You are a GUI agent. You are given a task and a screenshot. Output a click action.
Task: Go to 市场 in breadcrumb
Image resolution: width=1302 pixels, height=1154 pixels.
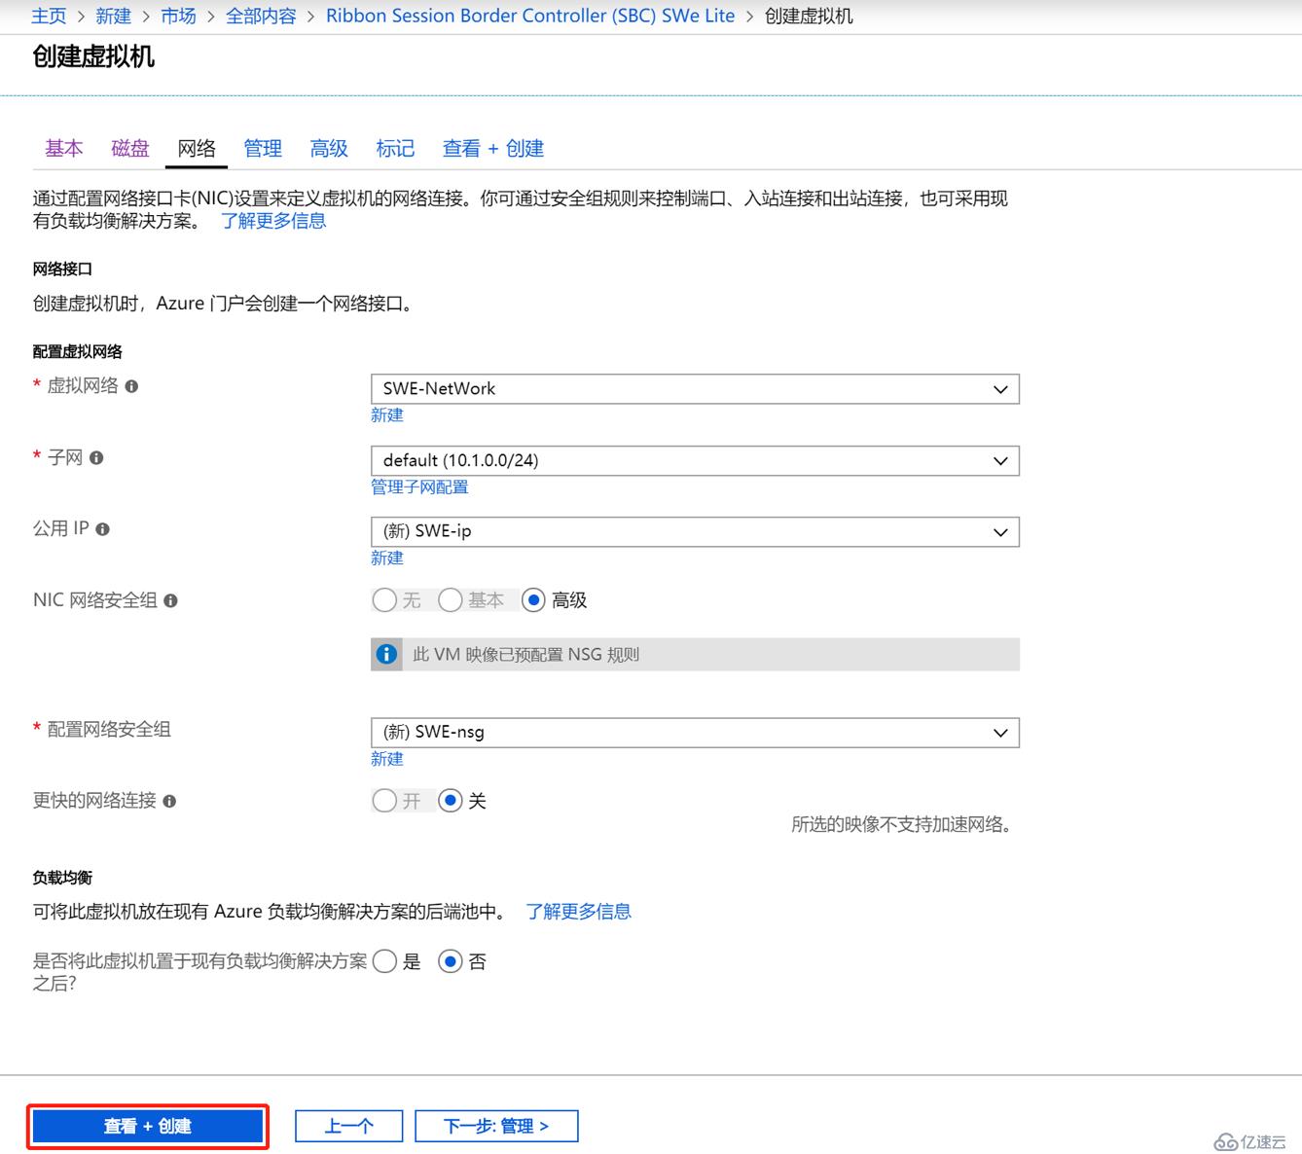click(x=178, y=16)
